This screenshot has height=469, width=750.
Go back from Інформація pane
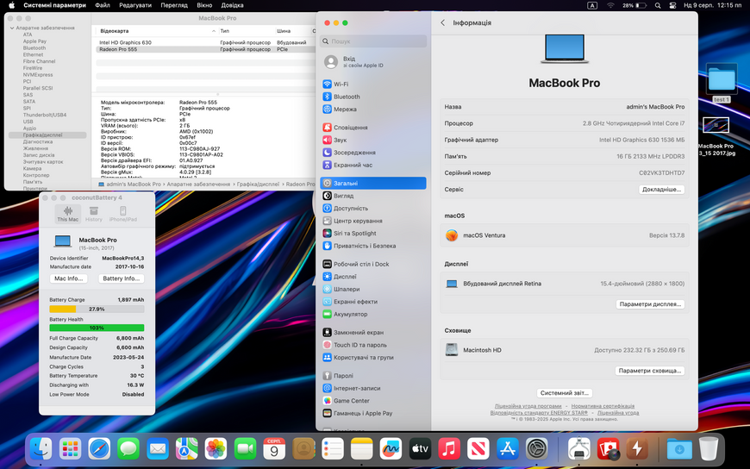[x=442, y=22]
